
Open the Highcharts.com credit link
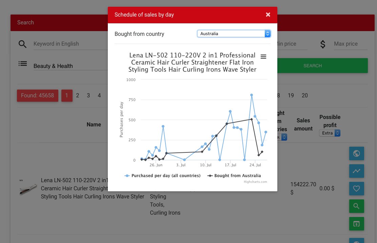(255, 181)
